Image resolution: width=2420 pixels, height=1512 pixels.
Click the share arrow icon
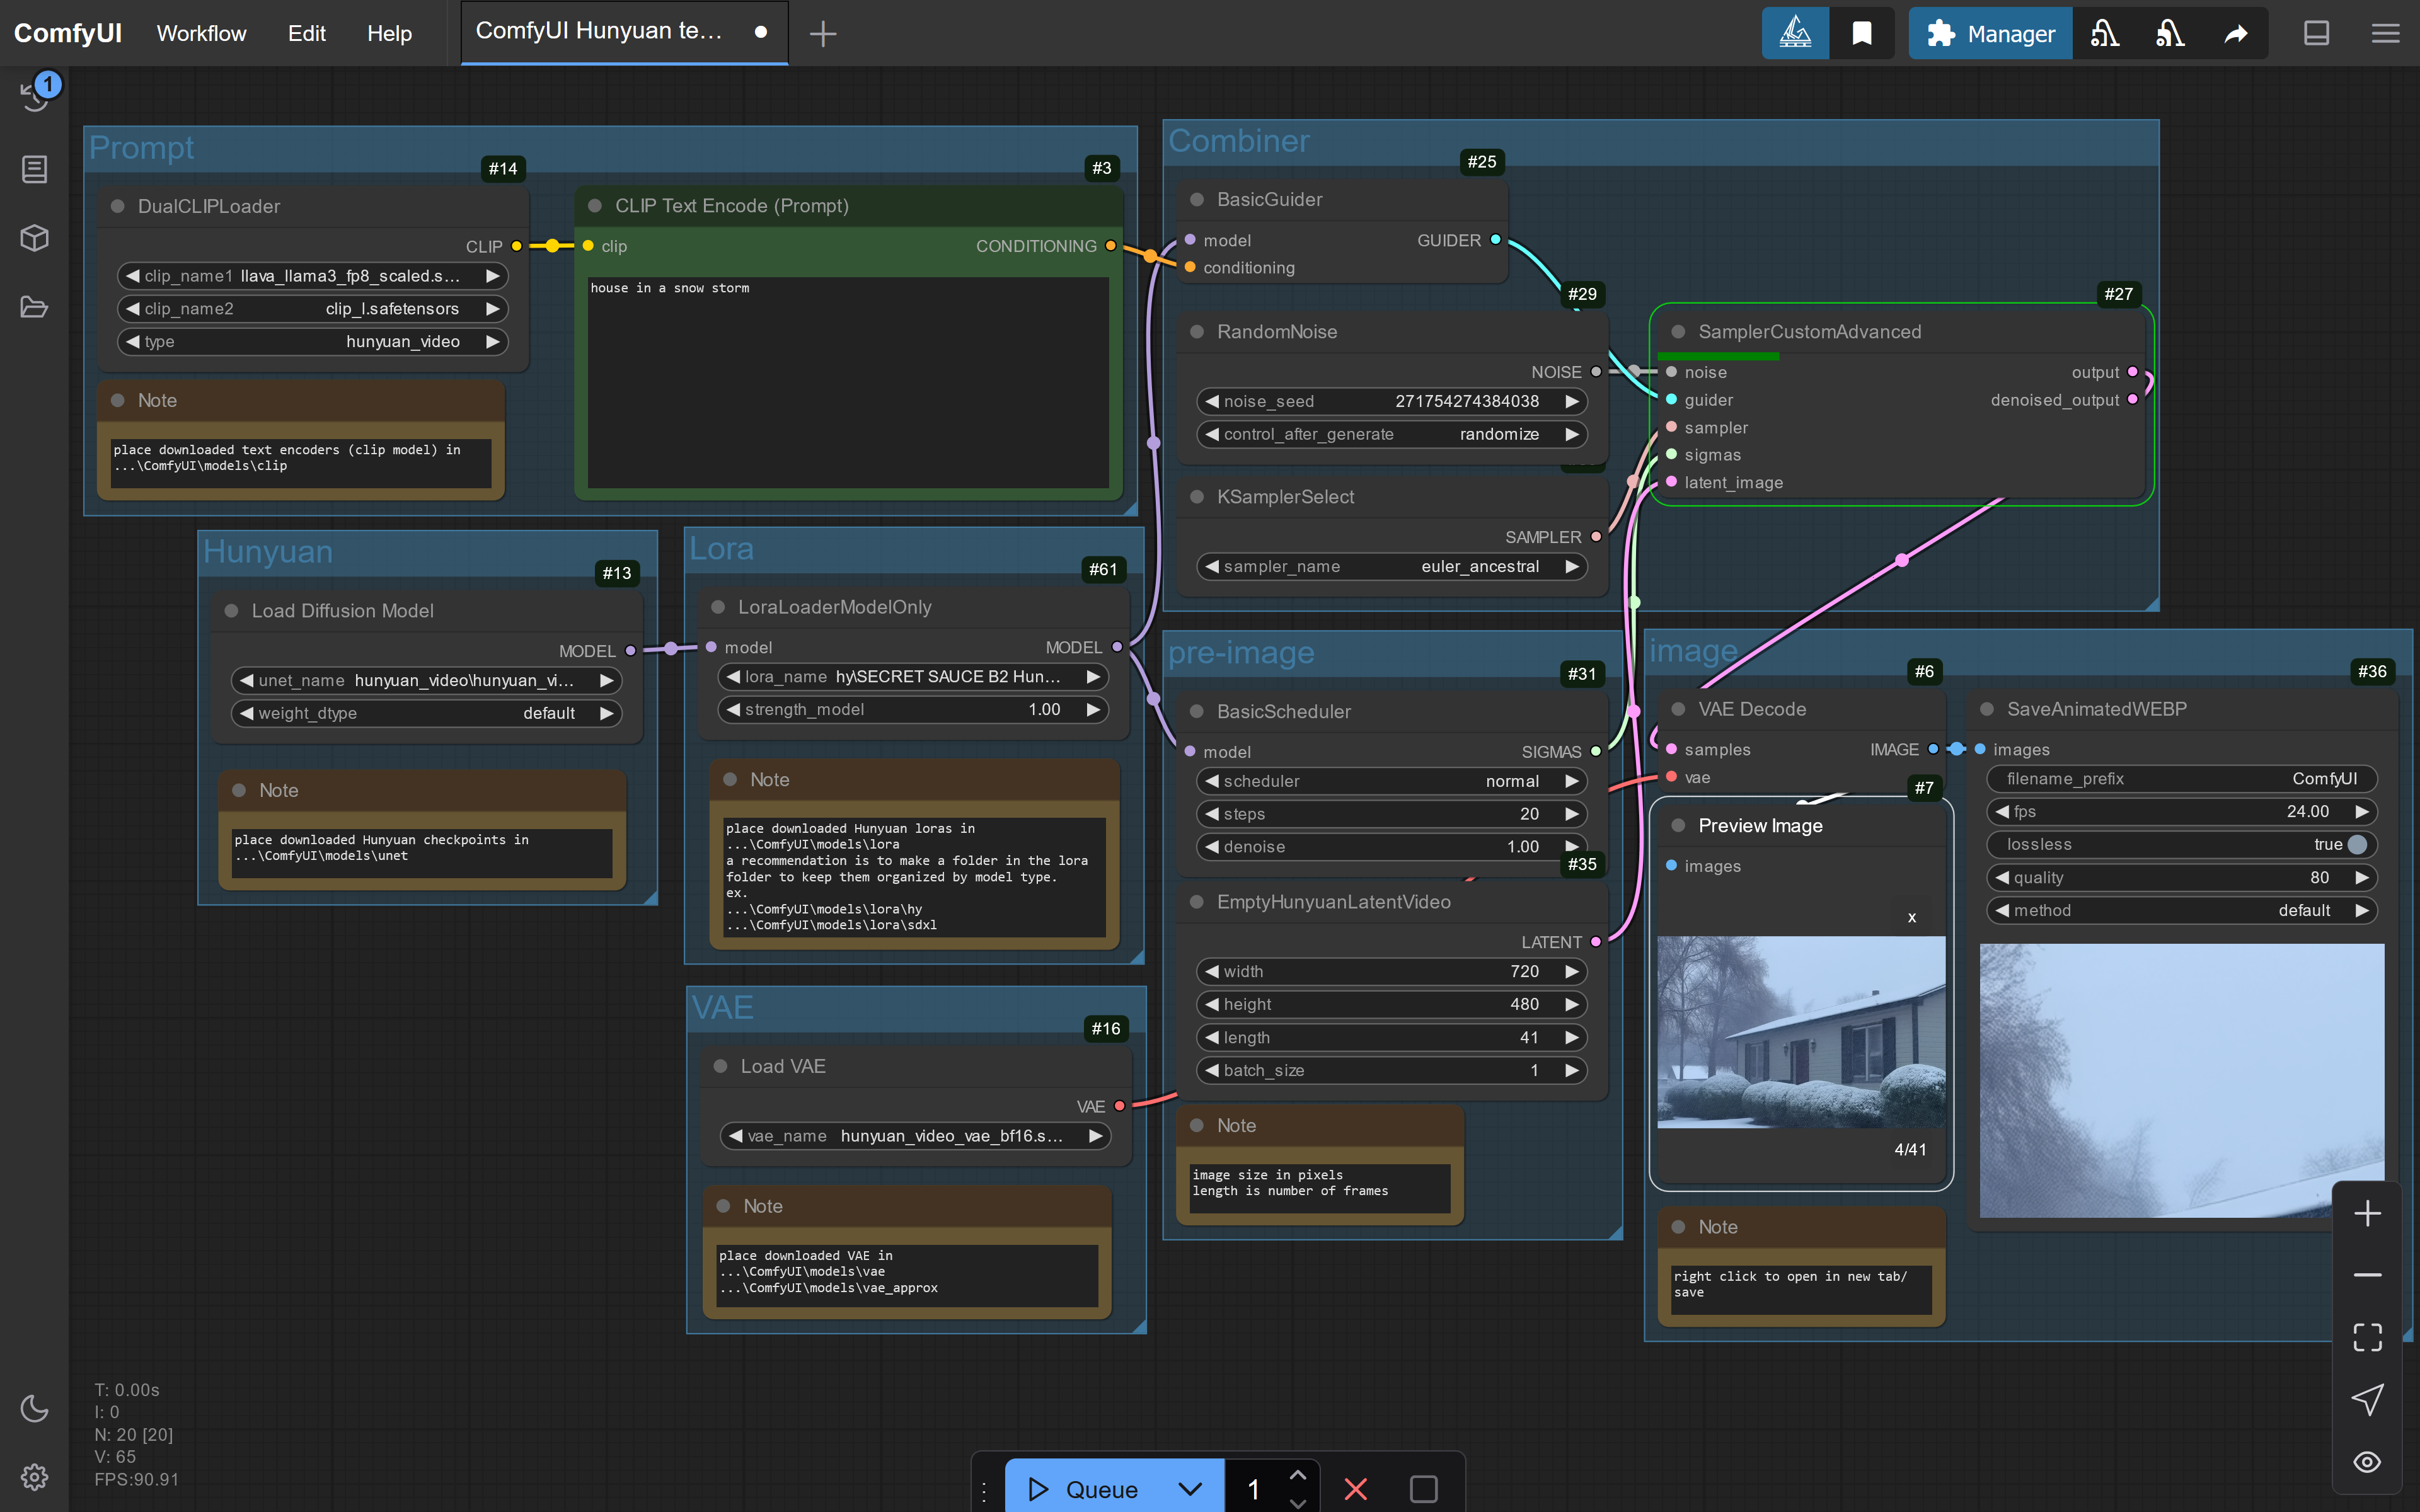point(2236,34)
